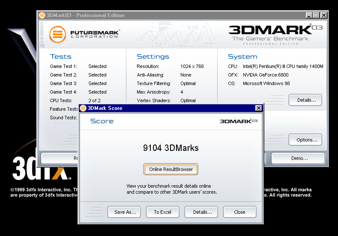The width and height of the screenshot is (338, 236).
Task: Click the 'Game Test 4:' label
Action: click(x=63, y=92)
